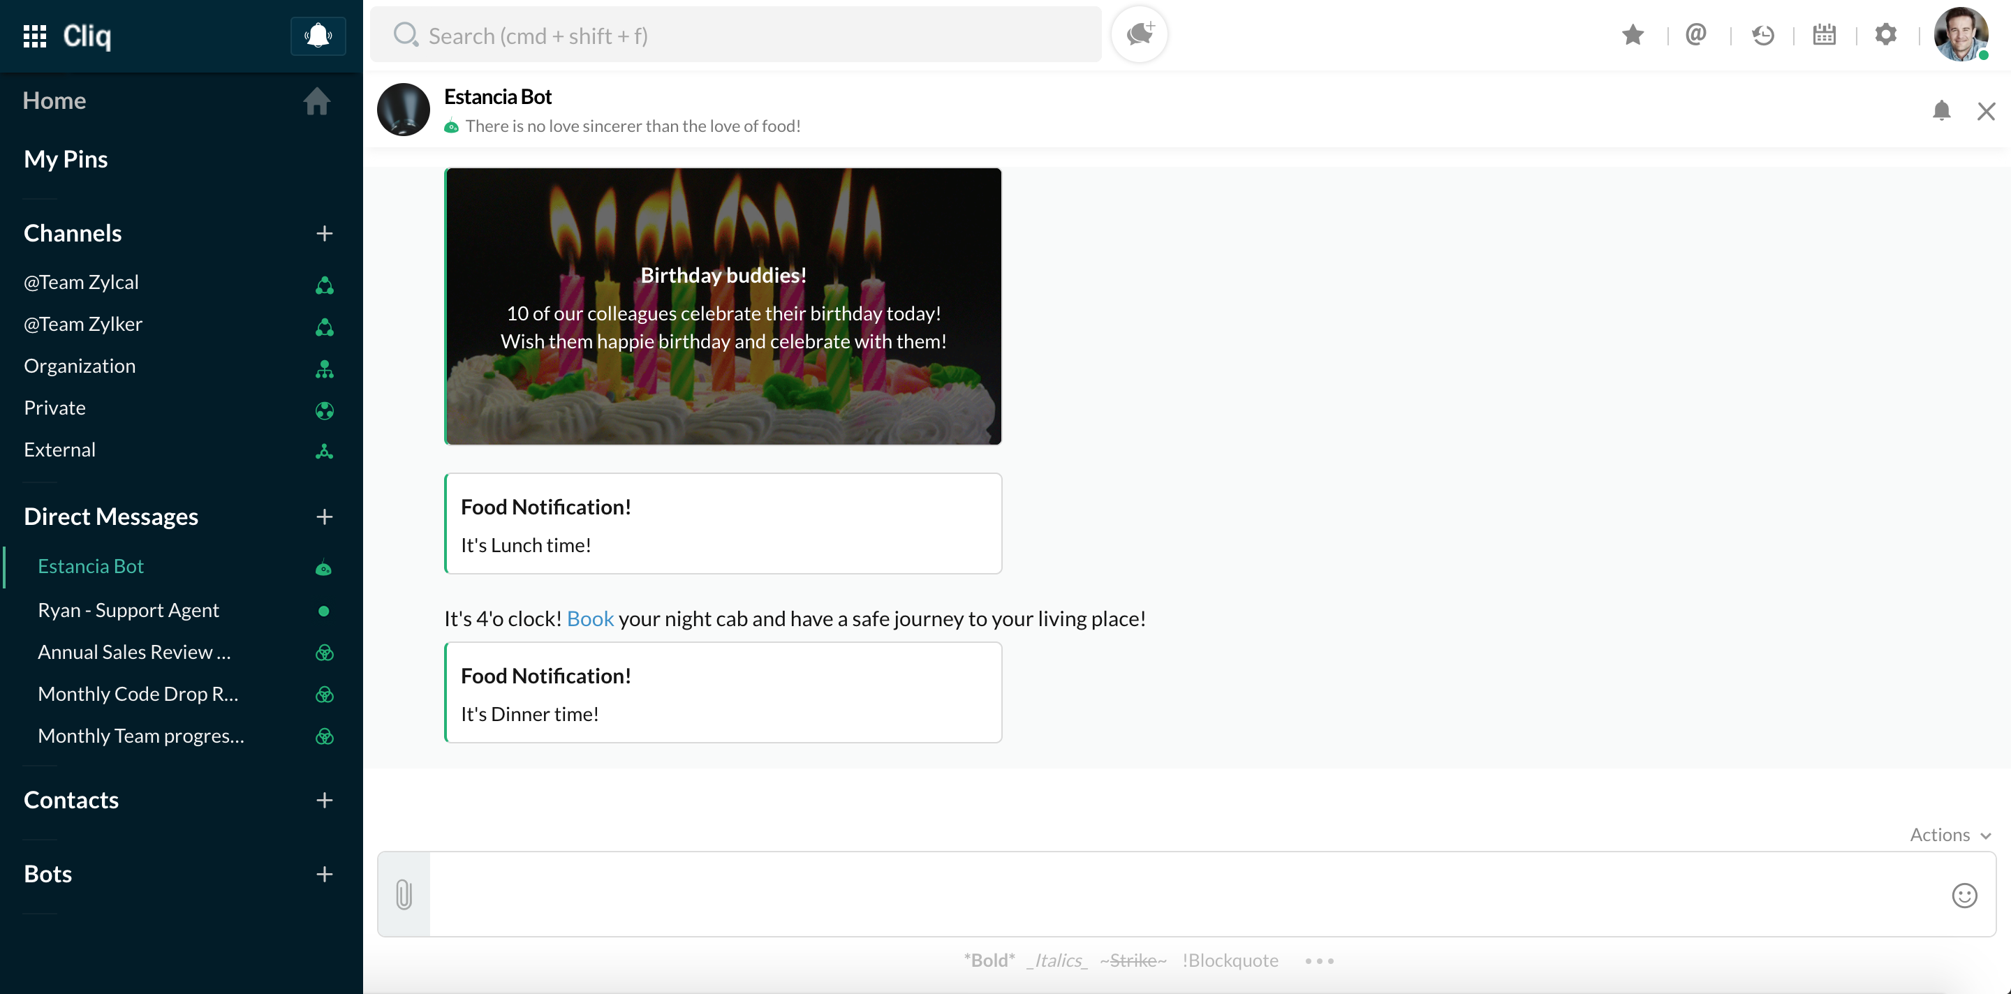Click the attachment paperclip icon

[x=404, y=894]
